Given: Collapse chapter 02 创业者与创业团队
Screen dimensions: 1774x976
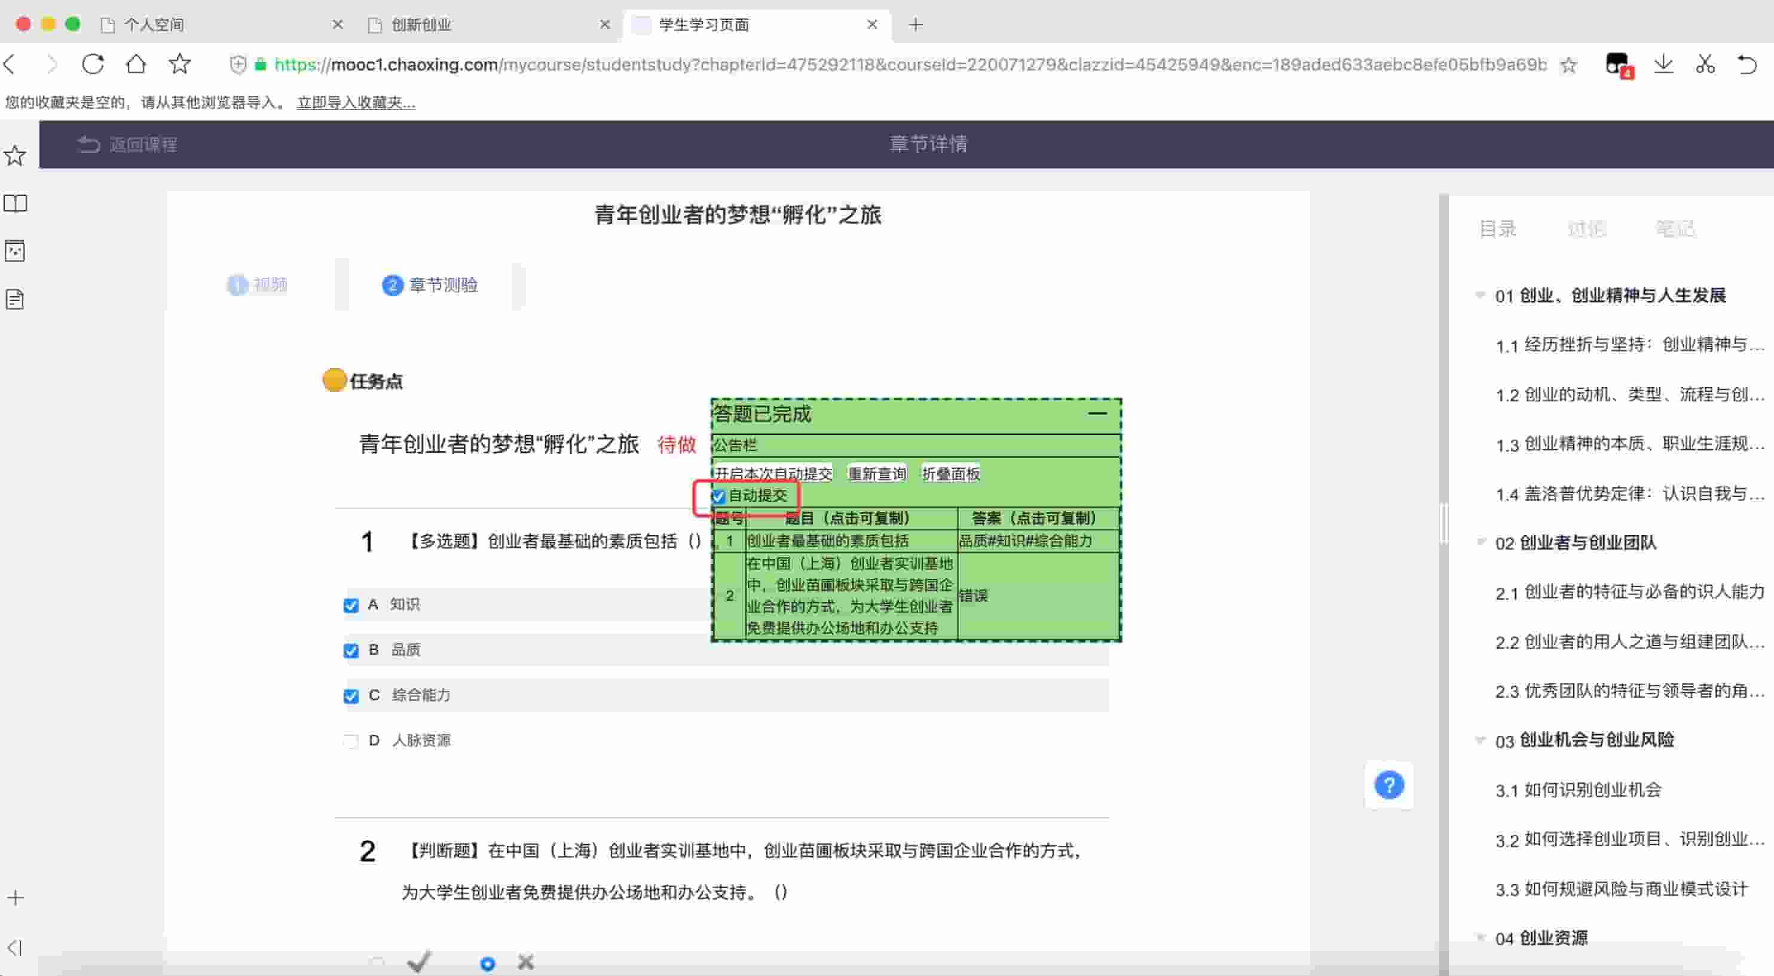Looking at the screenshot, I should [1480, 542].
